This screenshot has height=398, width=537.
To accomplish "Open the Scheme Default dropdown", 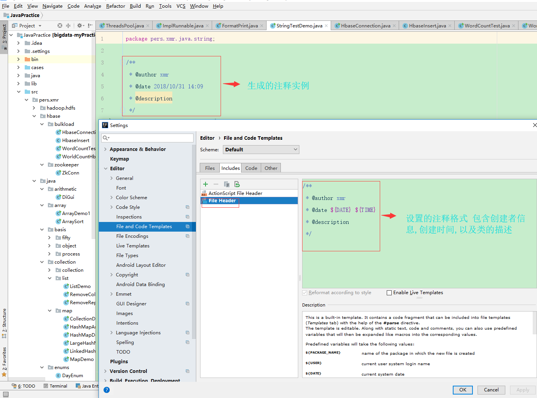I will 261,150.
